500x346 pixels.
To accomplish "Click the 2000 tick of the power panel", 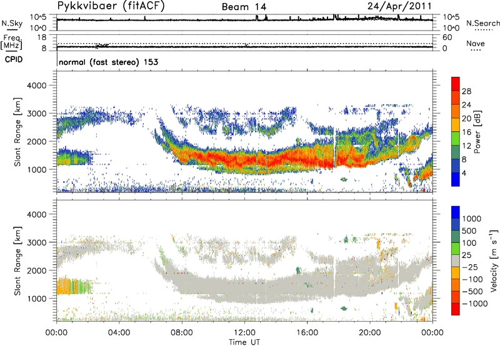I will coord(36,141).
